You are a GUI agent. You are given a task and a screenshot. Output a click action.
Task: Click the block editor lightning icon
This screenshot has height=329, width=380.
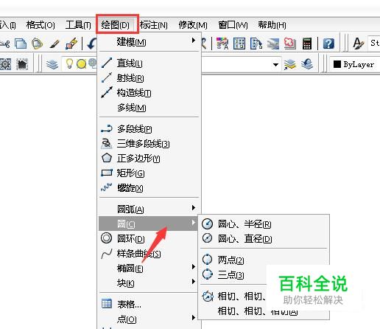71,44
